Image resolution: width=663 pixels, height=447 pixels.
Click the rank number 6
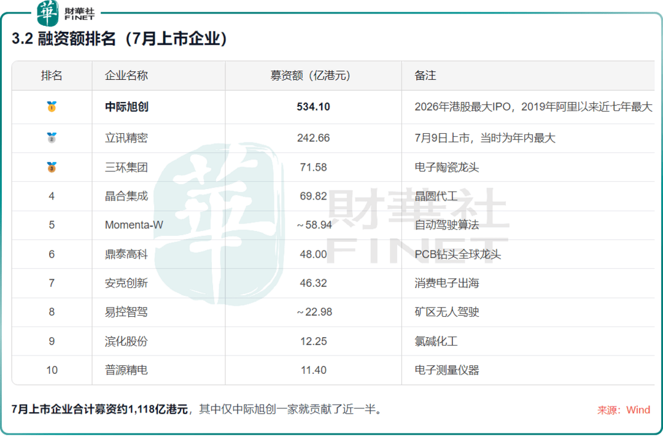click(x=52, y=254)
